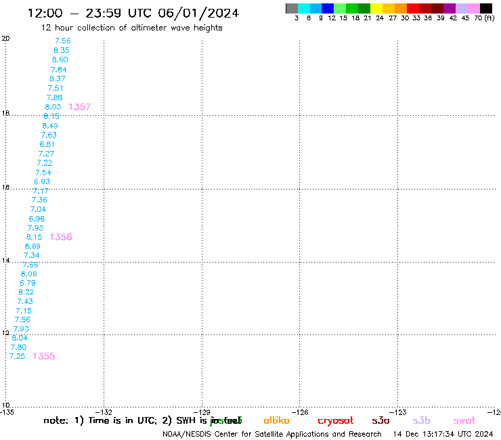
Task: Click the wave height value 7.84
Action: [x=58, y=69]
